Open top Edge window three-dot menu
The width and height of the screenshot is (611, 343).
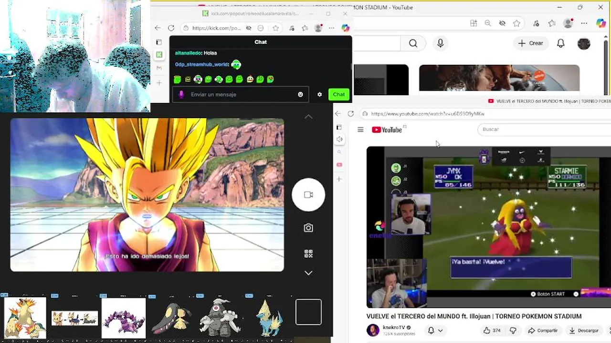click(584, 23)
